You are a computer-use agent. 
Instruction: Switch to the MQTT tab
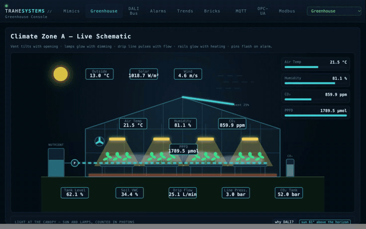point(241,11)
